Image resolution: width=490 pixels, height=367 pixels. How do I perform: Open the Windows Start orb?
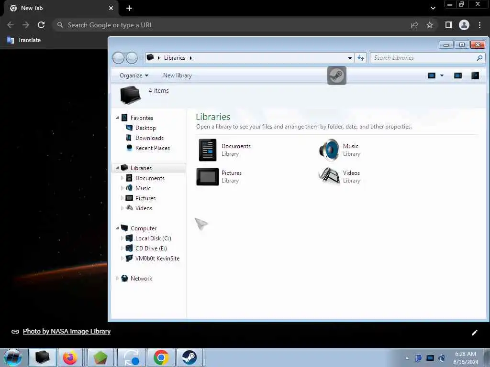click(13, 357)
